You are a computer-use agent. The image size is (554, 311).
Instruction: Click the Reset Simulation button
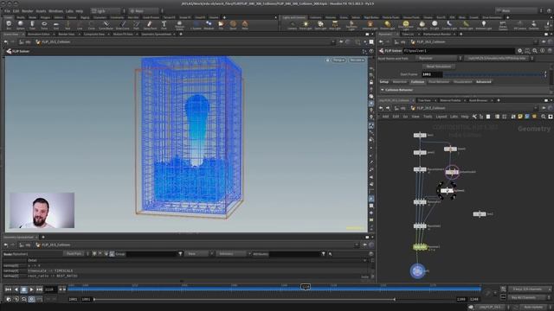pyautogui.click(x=439, y=67)
